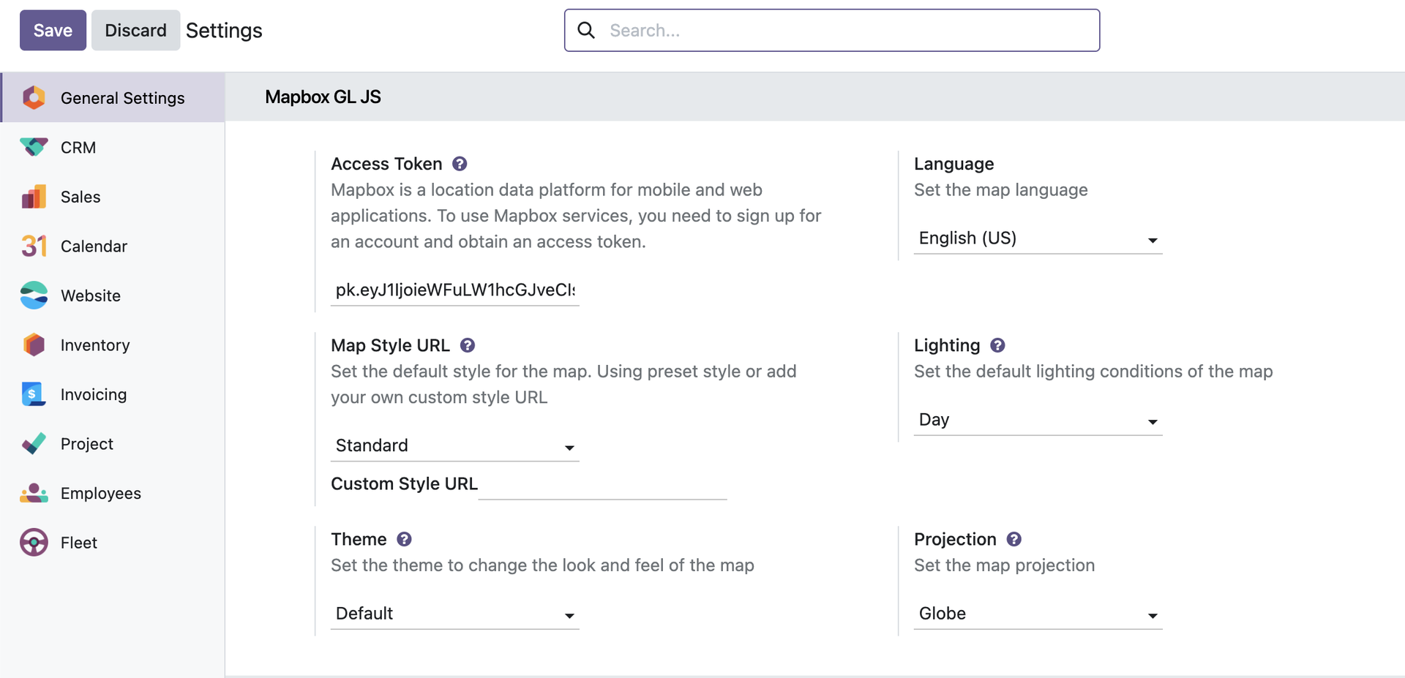1405x678 pixels.
Task: Click the Employees people icon
Action: 34,493
